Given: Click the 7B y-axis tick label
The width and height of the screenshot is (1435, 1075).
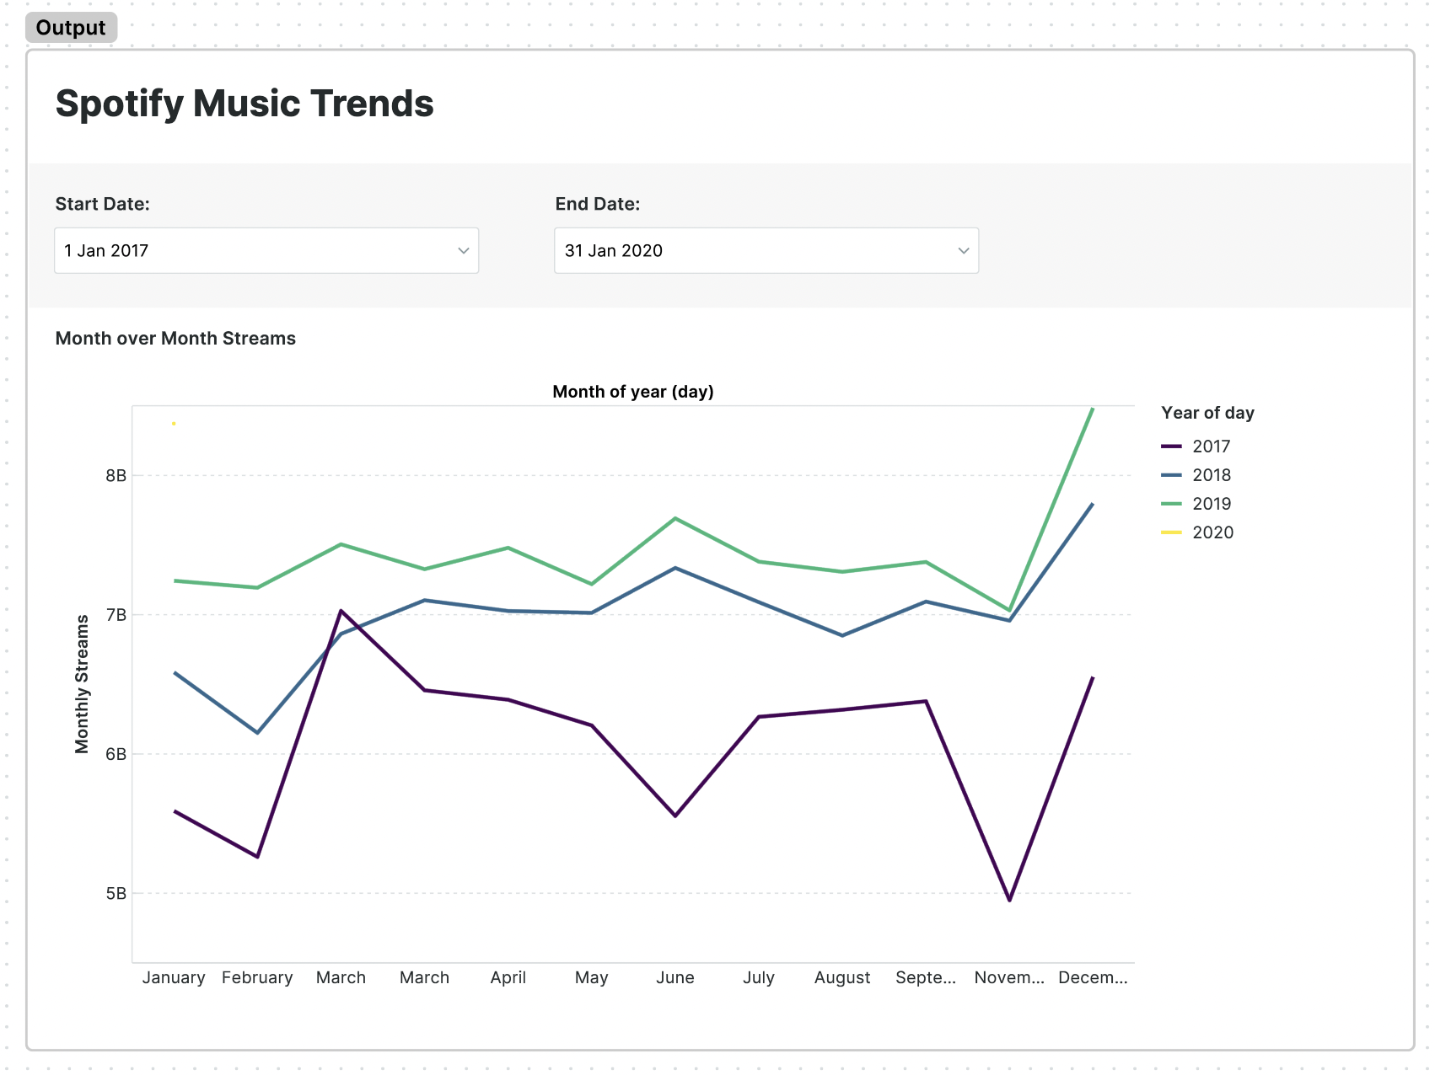Looking at the screenshot, I should pos(116,615).
